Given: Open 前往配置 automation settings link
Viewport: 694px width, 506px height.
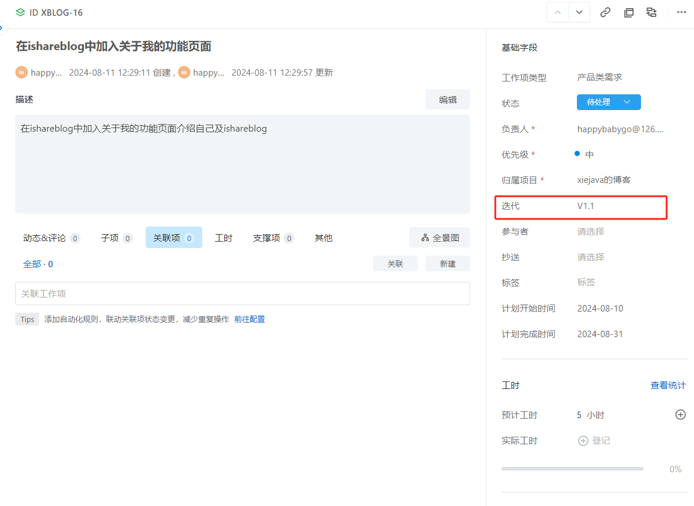Looking at the screenshot, I should (x=249, y=319).
